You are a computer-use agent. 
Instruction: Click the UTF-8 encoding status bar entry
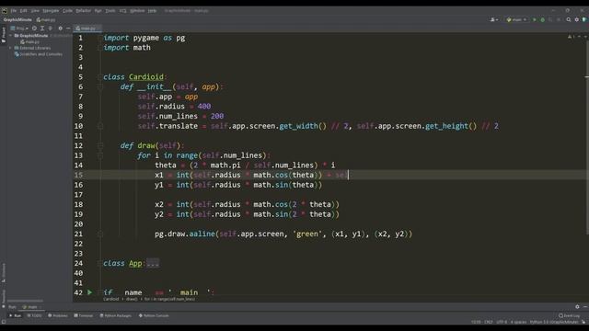tap(502, 322)
